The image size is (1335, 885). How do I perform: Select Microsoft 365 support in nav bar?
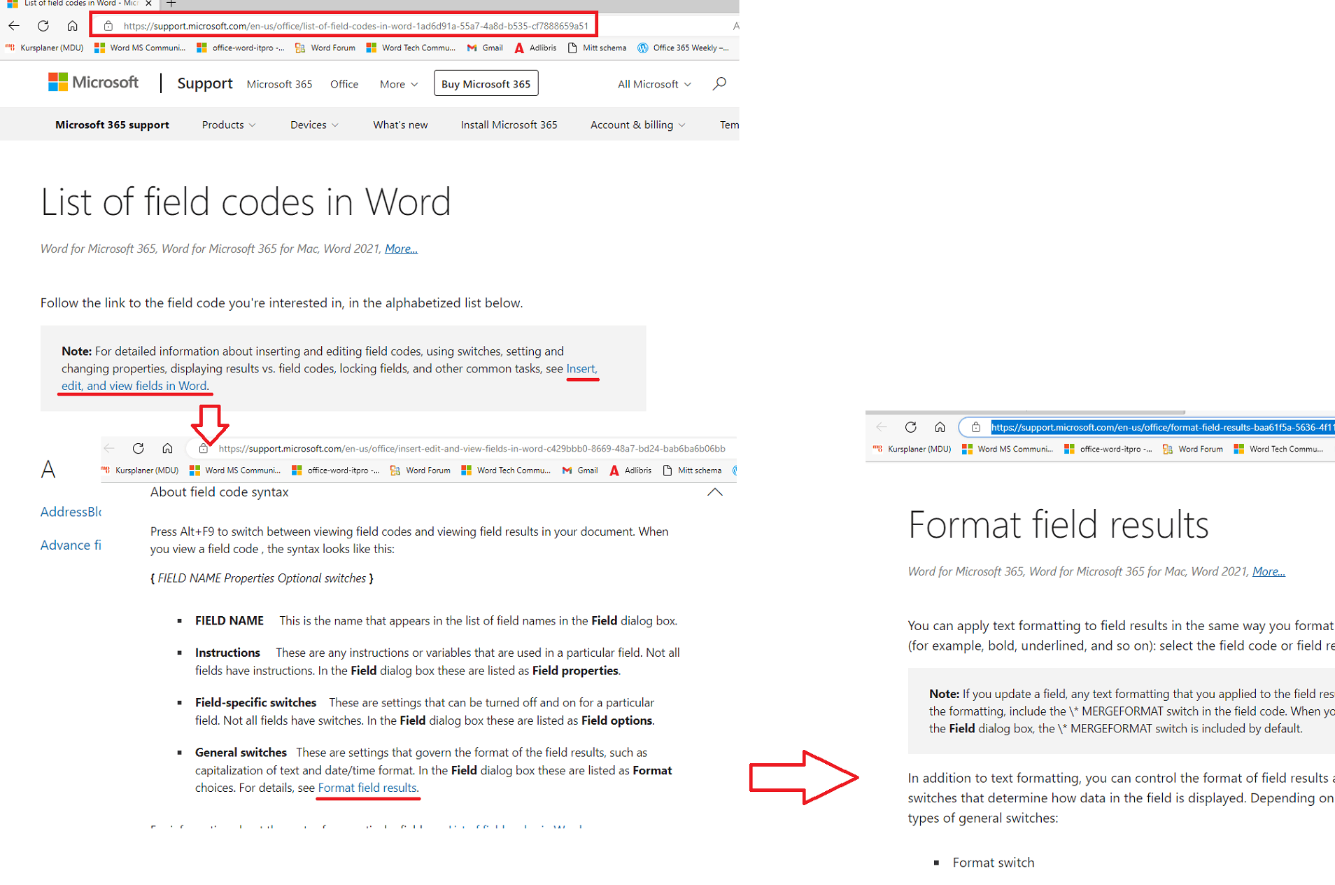[112, 125]
